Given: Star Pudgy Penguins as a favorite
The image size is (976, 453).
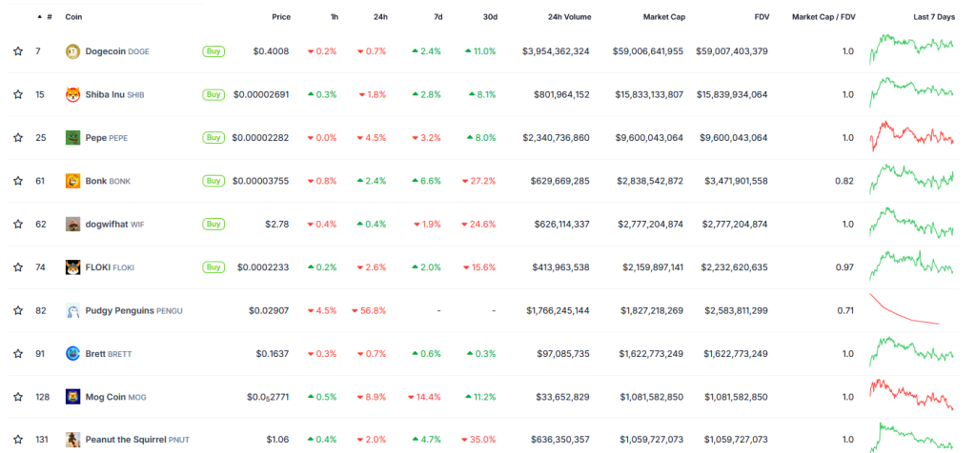Looking at the screenshot, I should point(18,310).
